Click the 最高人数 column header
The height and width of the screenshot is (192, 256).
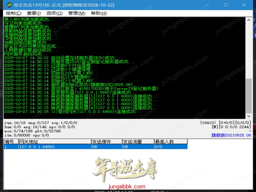[170, 142]
